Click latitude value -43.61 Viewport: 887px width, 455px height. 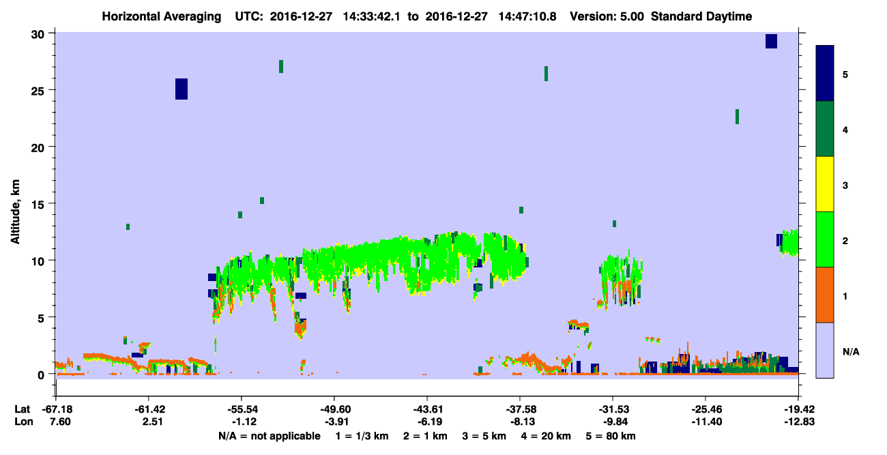pos(426,409)
